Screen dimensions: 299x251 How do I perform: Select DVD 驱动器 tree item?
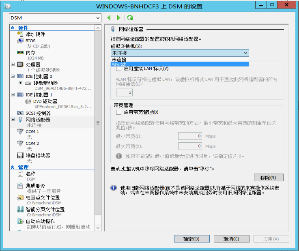(45, 101)
